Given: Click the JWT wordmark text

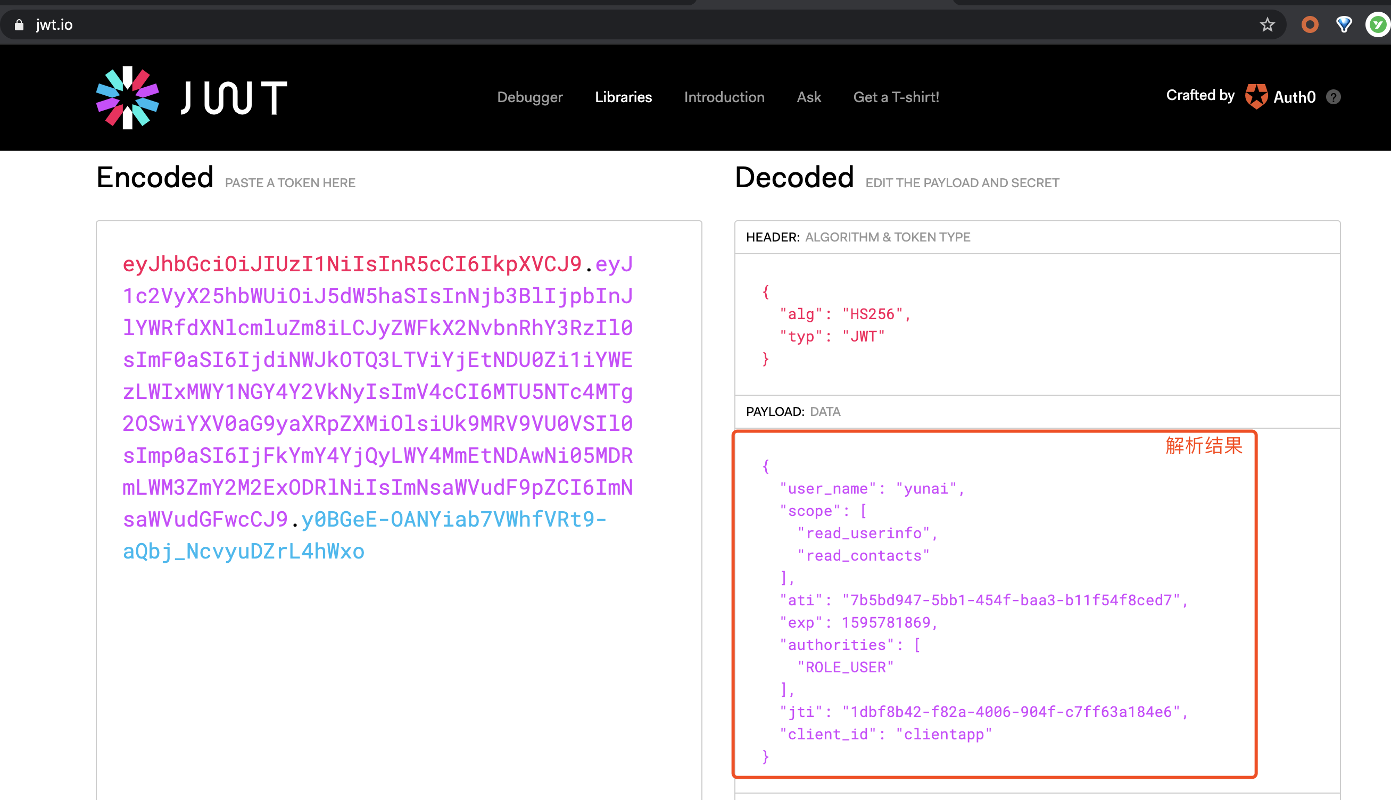Looking at the screenshot, I should 234,98.
